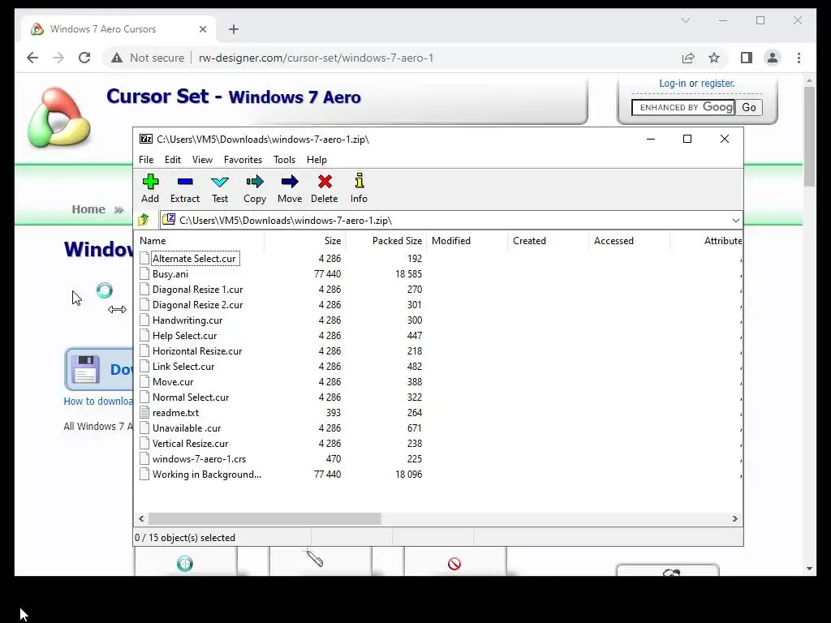Select Horizontal Resize.cur
The image size is (831, 623).
pos(197,350)
